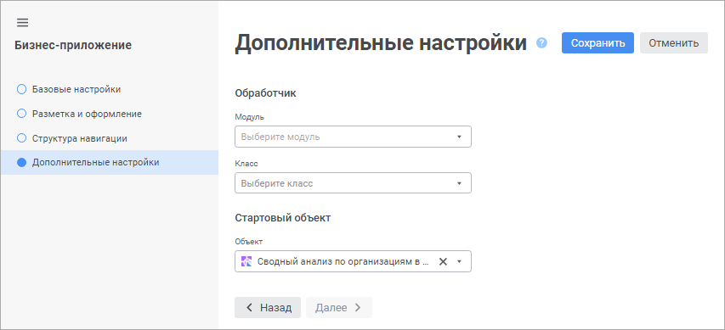Click the filled Дополнительные настройки step circle

[21, 163]
